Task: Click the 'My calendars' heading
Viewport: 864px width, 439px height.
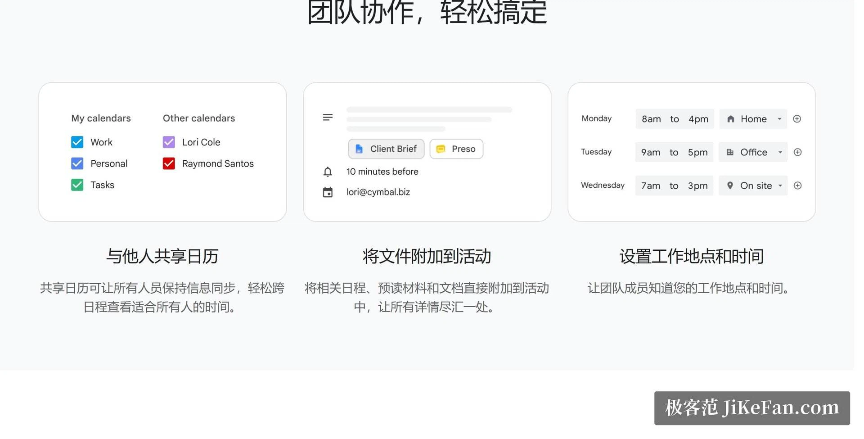Action: [x=101, y=118]
